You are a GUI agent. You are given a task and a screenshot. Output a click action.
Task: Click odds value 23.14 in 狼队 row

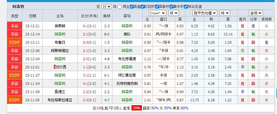[x=228, y=34]
